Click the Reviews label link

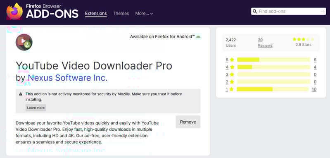click(x=265, y=45)
